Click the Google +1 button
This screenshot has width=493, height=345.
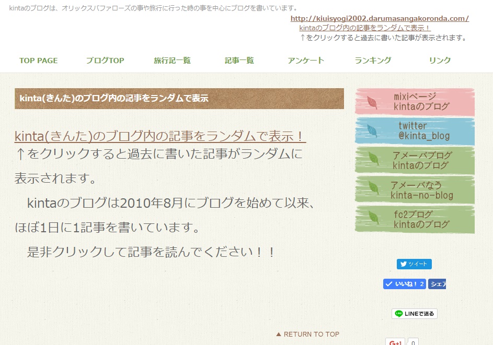click(395, 342)
